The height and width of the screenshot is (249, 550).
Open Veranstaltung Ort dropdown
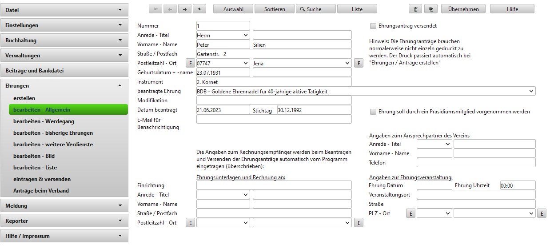[x=494, y=213]
